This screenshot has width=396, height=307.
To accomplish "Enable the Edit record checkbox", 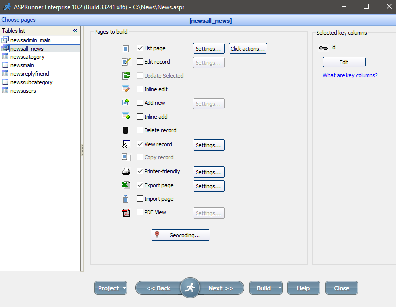I will pos(140,61).
